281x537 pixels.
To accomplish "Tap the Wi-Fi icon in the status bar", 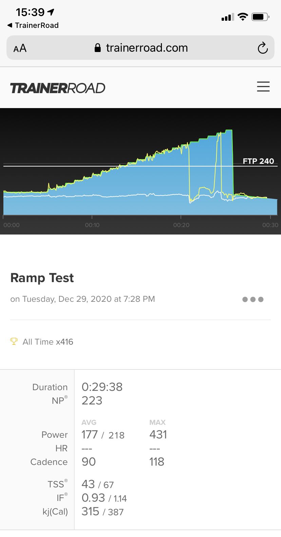I will pyautogui.click(x=243, y=17).
